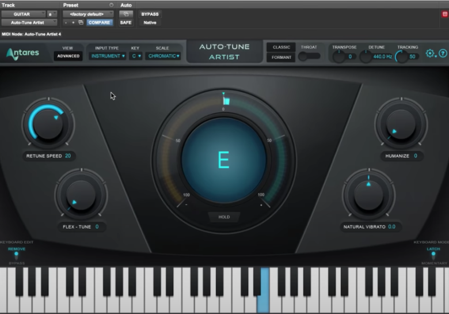Click the Native format button

(150, 22)
